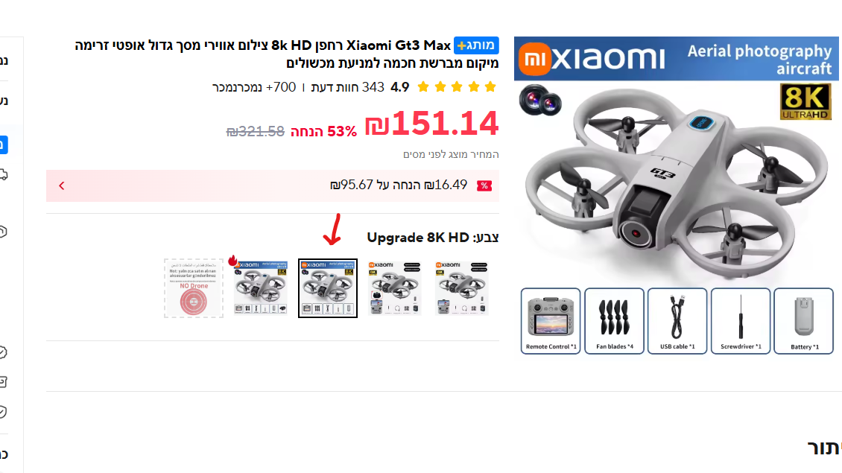
Task: Click the ₪151.14 sale price
Action: coord(432,124)
